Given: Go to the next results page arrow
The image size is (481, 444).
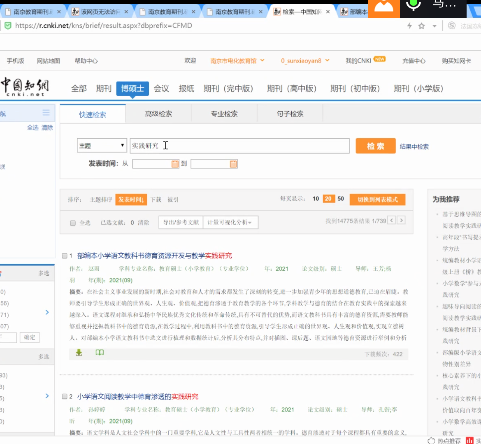Looking at the screenshot, I should [401, 220].
